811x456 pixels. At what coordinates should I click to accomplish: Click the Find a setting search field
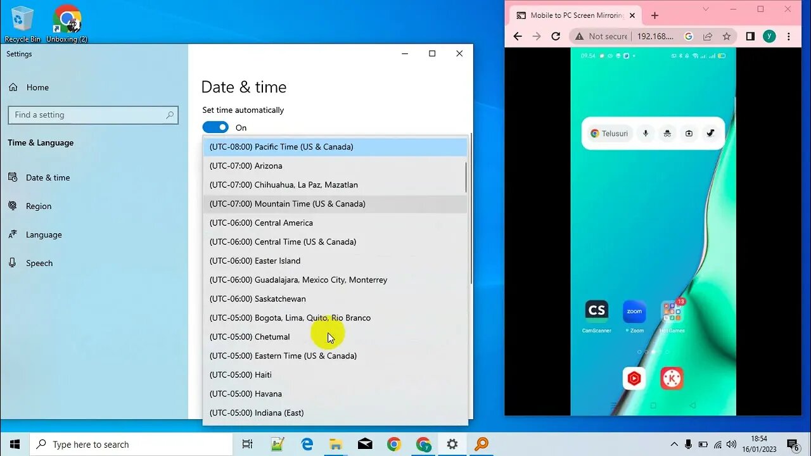tap(93, 115)
